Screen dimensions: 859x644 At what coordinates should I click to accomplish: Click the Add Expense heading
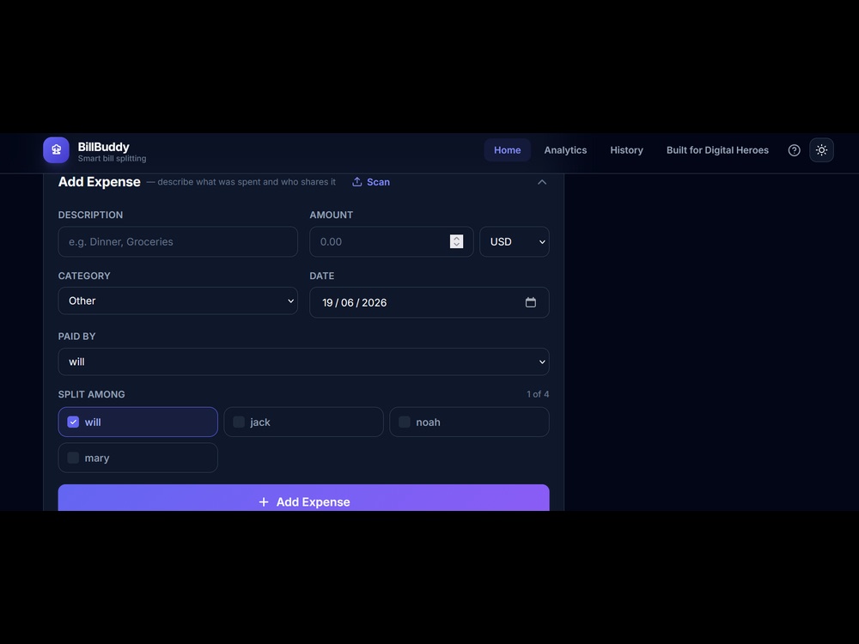99,182
